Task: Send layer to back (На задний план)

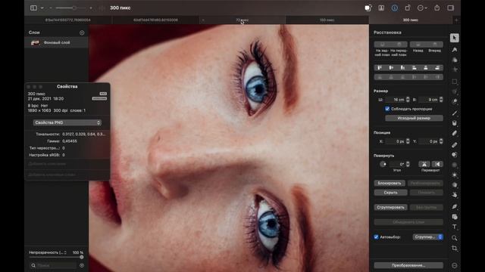Action: (383, 45)
